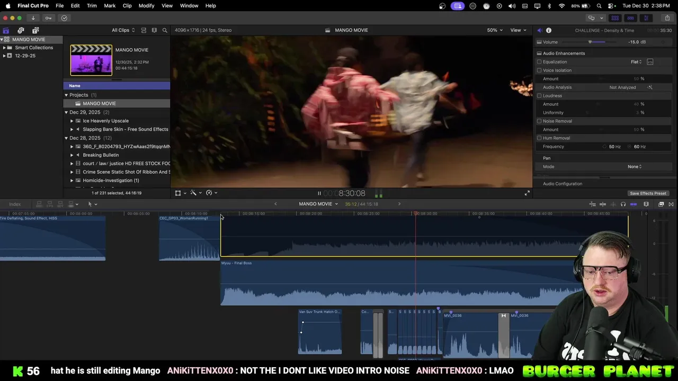Open the Mark menu
This screenshot has height=381, width=678.
click(110, 5)
